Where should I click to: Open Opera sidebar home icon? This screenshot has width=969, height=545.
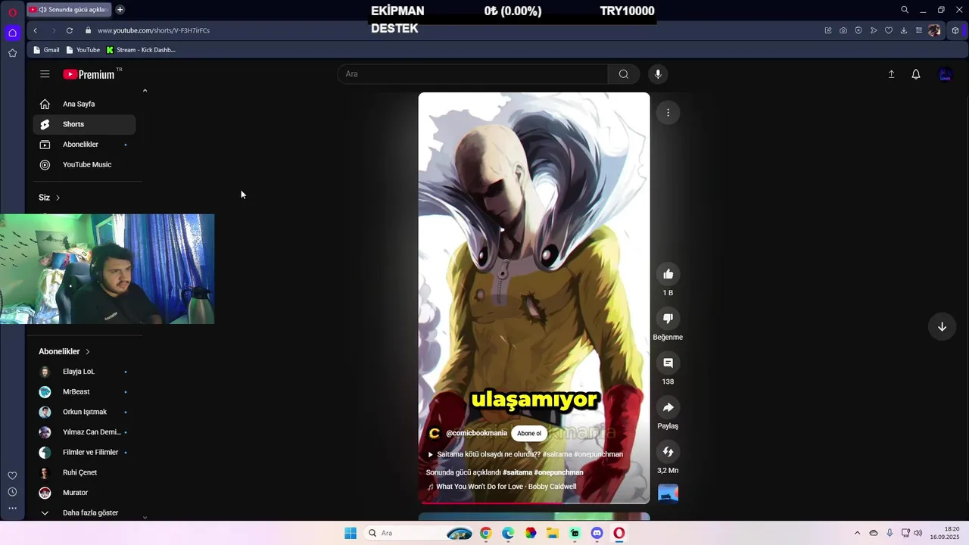12,33
